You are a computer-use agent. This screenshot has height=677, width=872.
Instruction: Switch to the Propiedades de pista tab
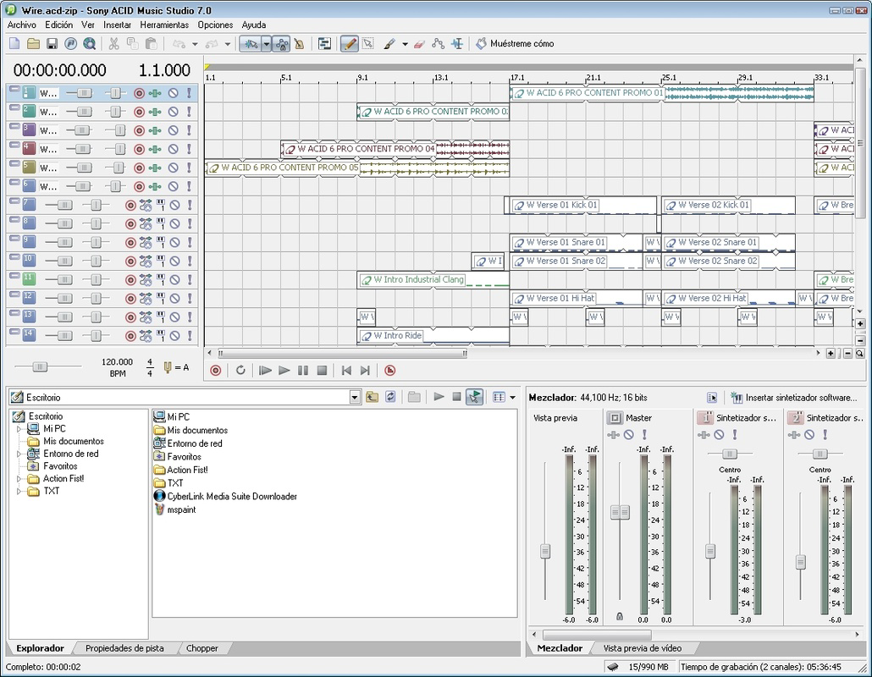(124, 648)
